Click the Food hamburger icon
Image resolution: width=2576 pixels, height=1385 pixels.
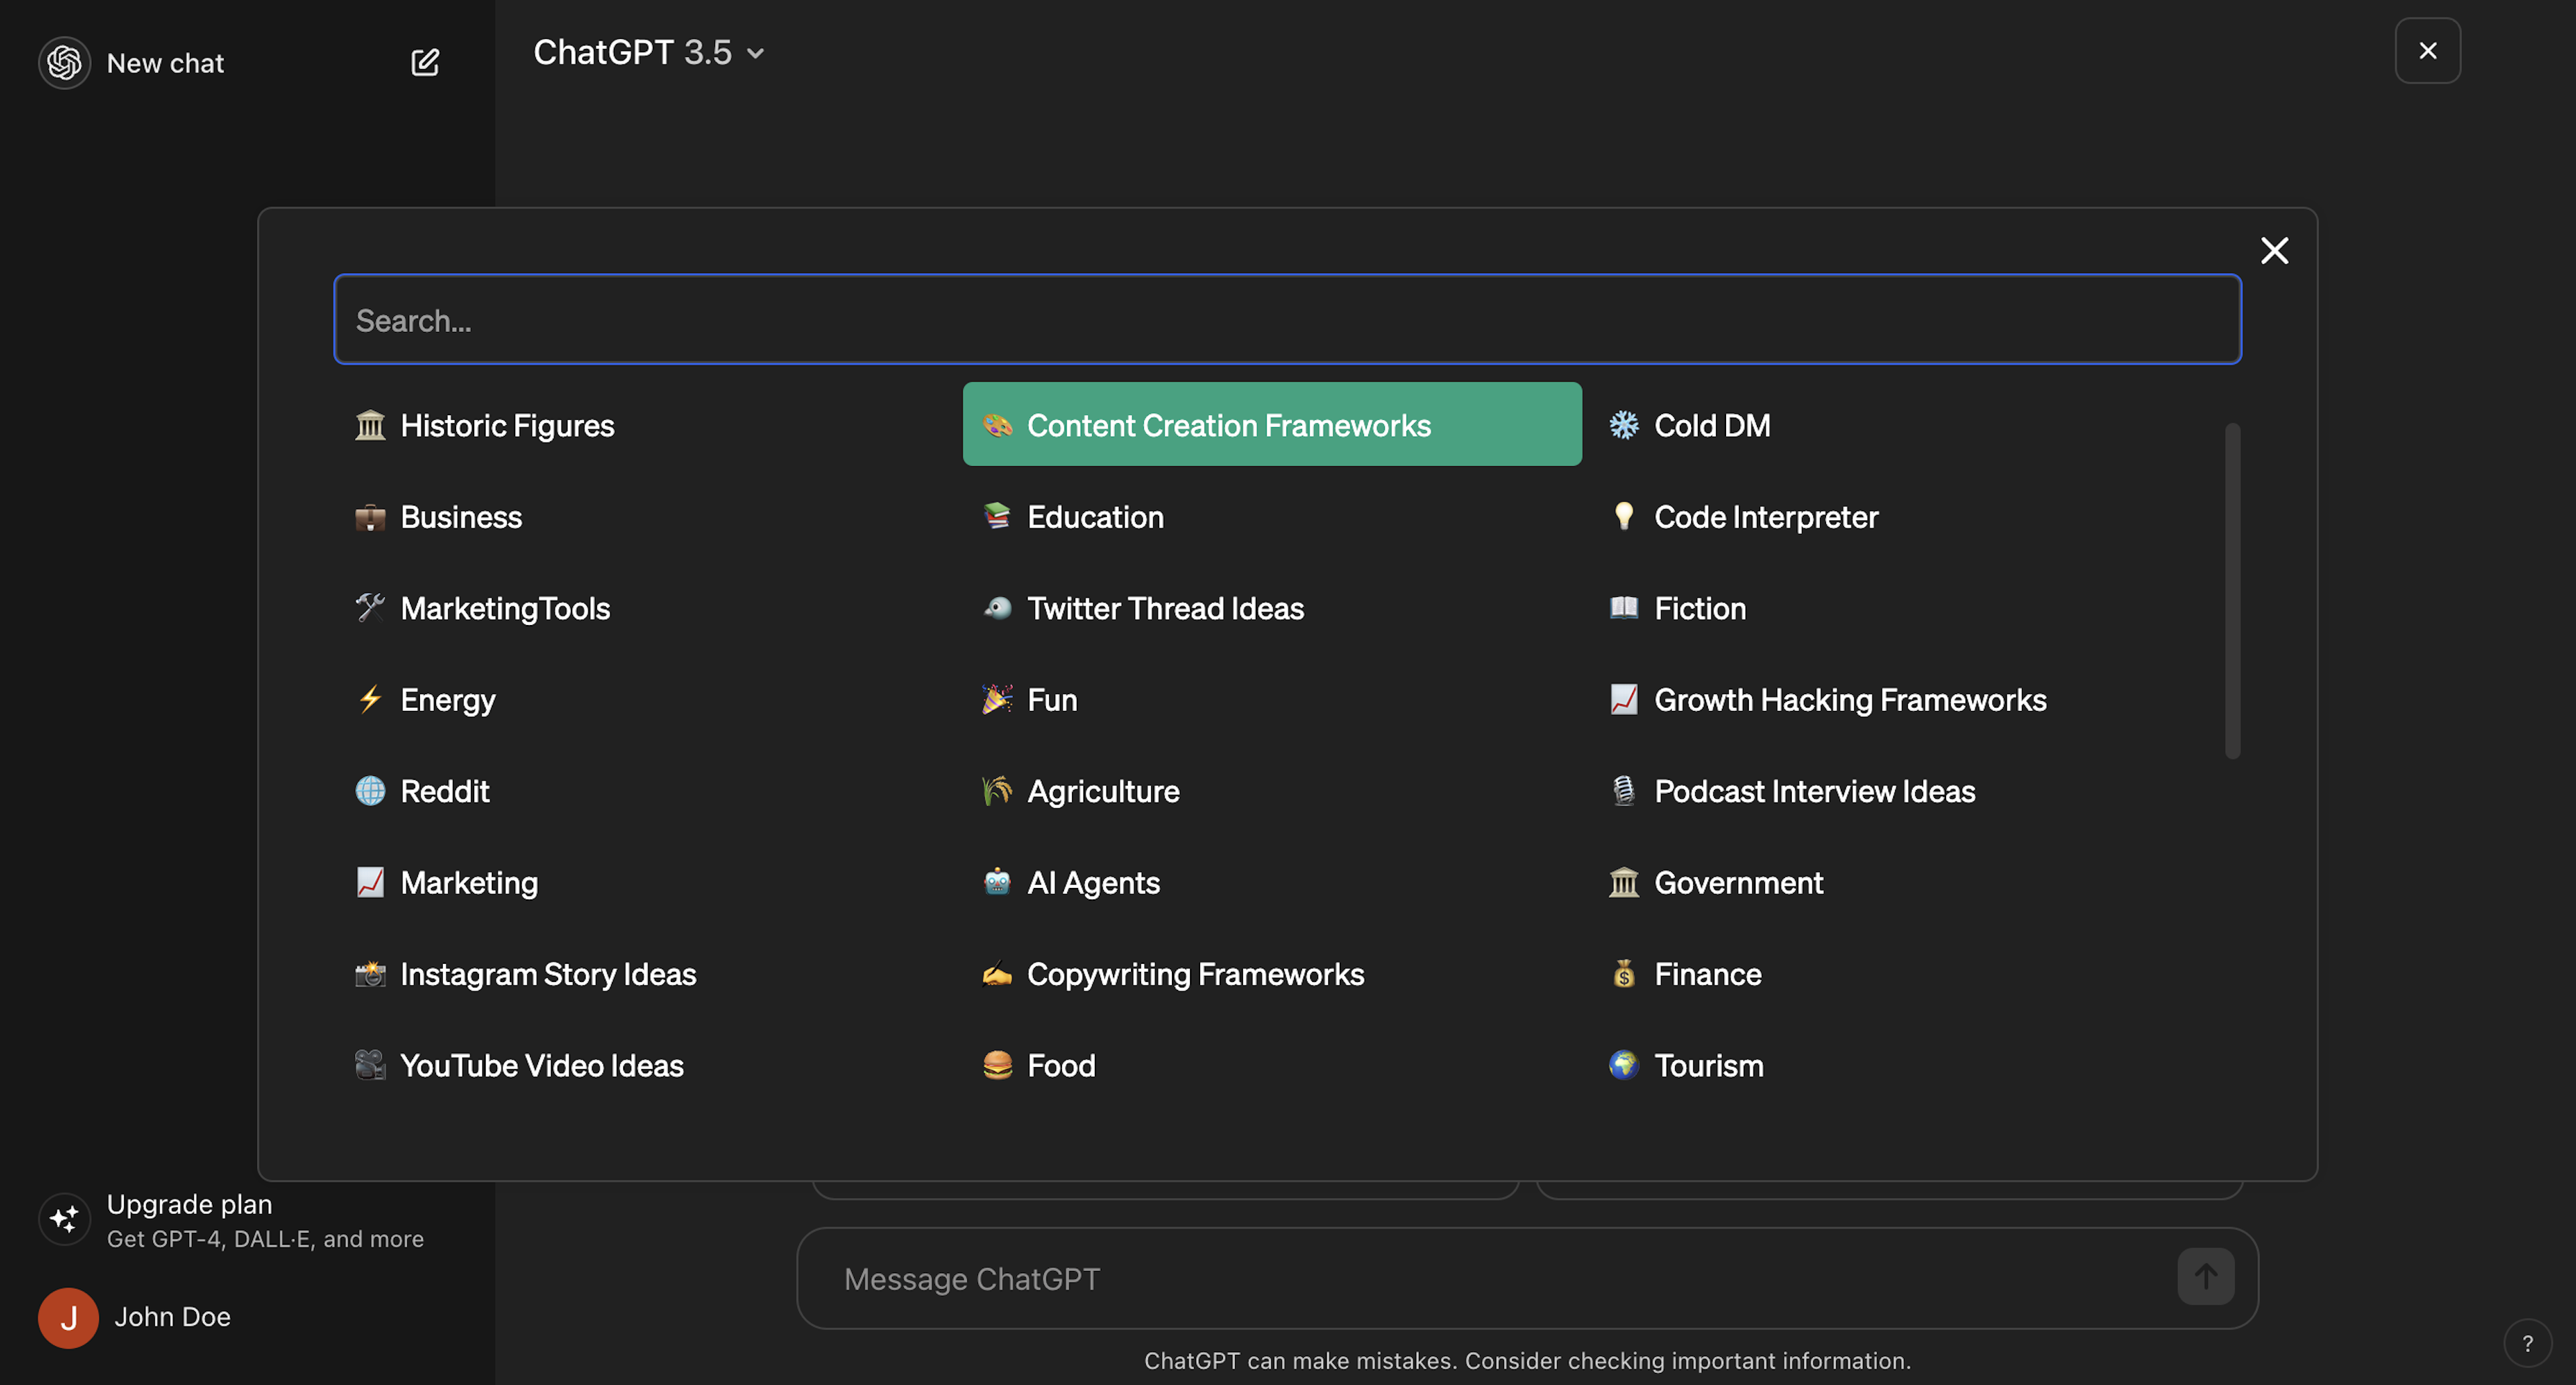point(997,1066)
